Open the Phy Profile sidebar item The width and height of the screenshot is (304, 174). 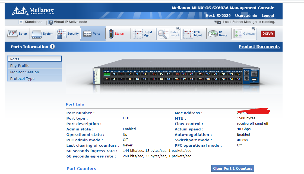(34, 65)
